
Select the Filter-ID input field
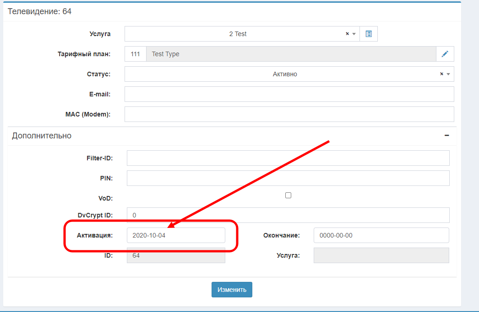(288, 158)
